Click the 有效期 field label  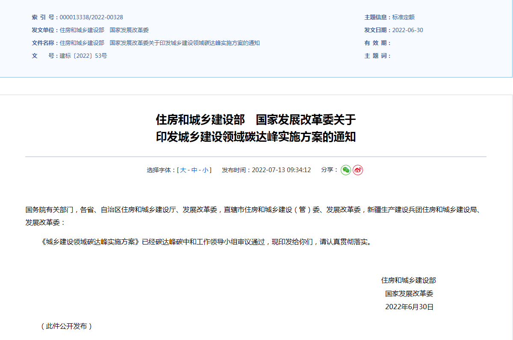tap(377, 43)
